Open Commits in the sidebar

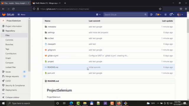[9, 40]
